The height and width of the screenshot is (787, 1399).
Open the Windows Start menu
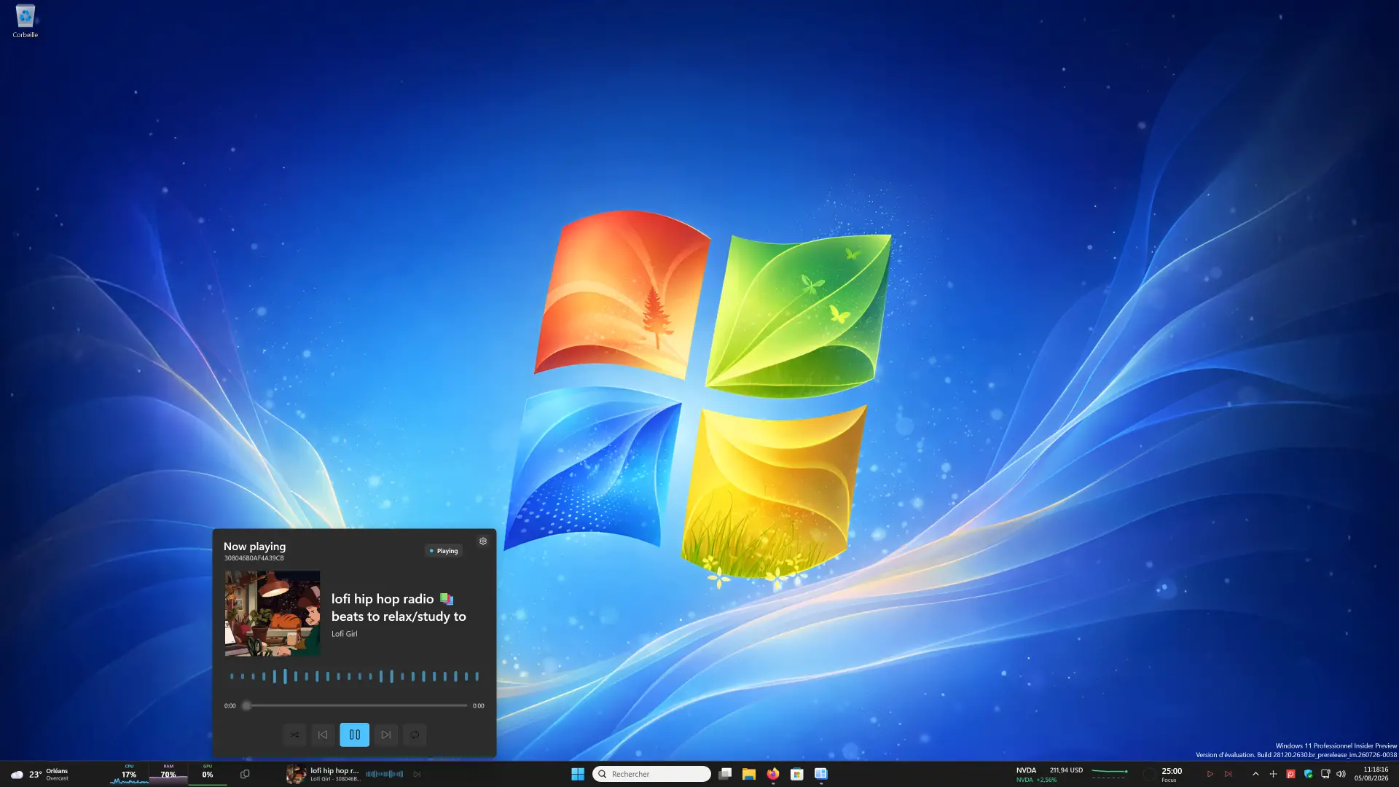(x=578, y=774)
